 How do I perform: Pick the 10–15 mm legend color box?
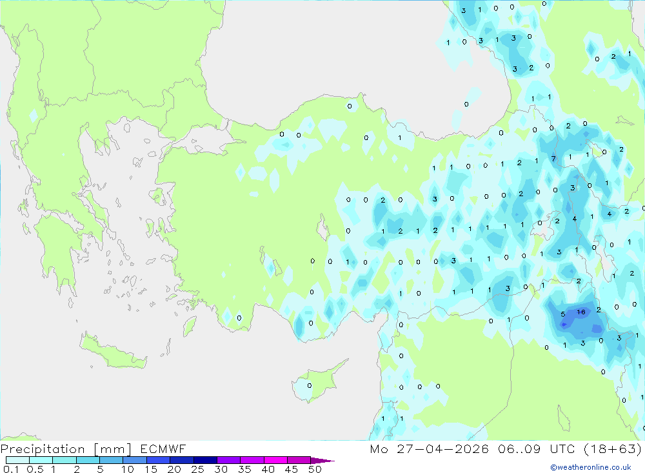[x=135, y=460]
